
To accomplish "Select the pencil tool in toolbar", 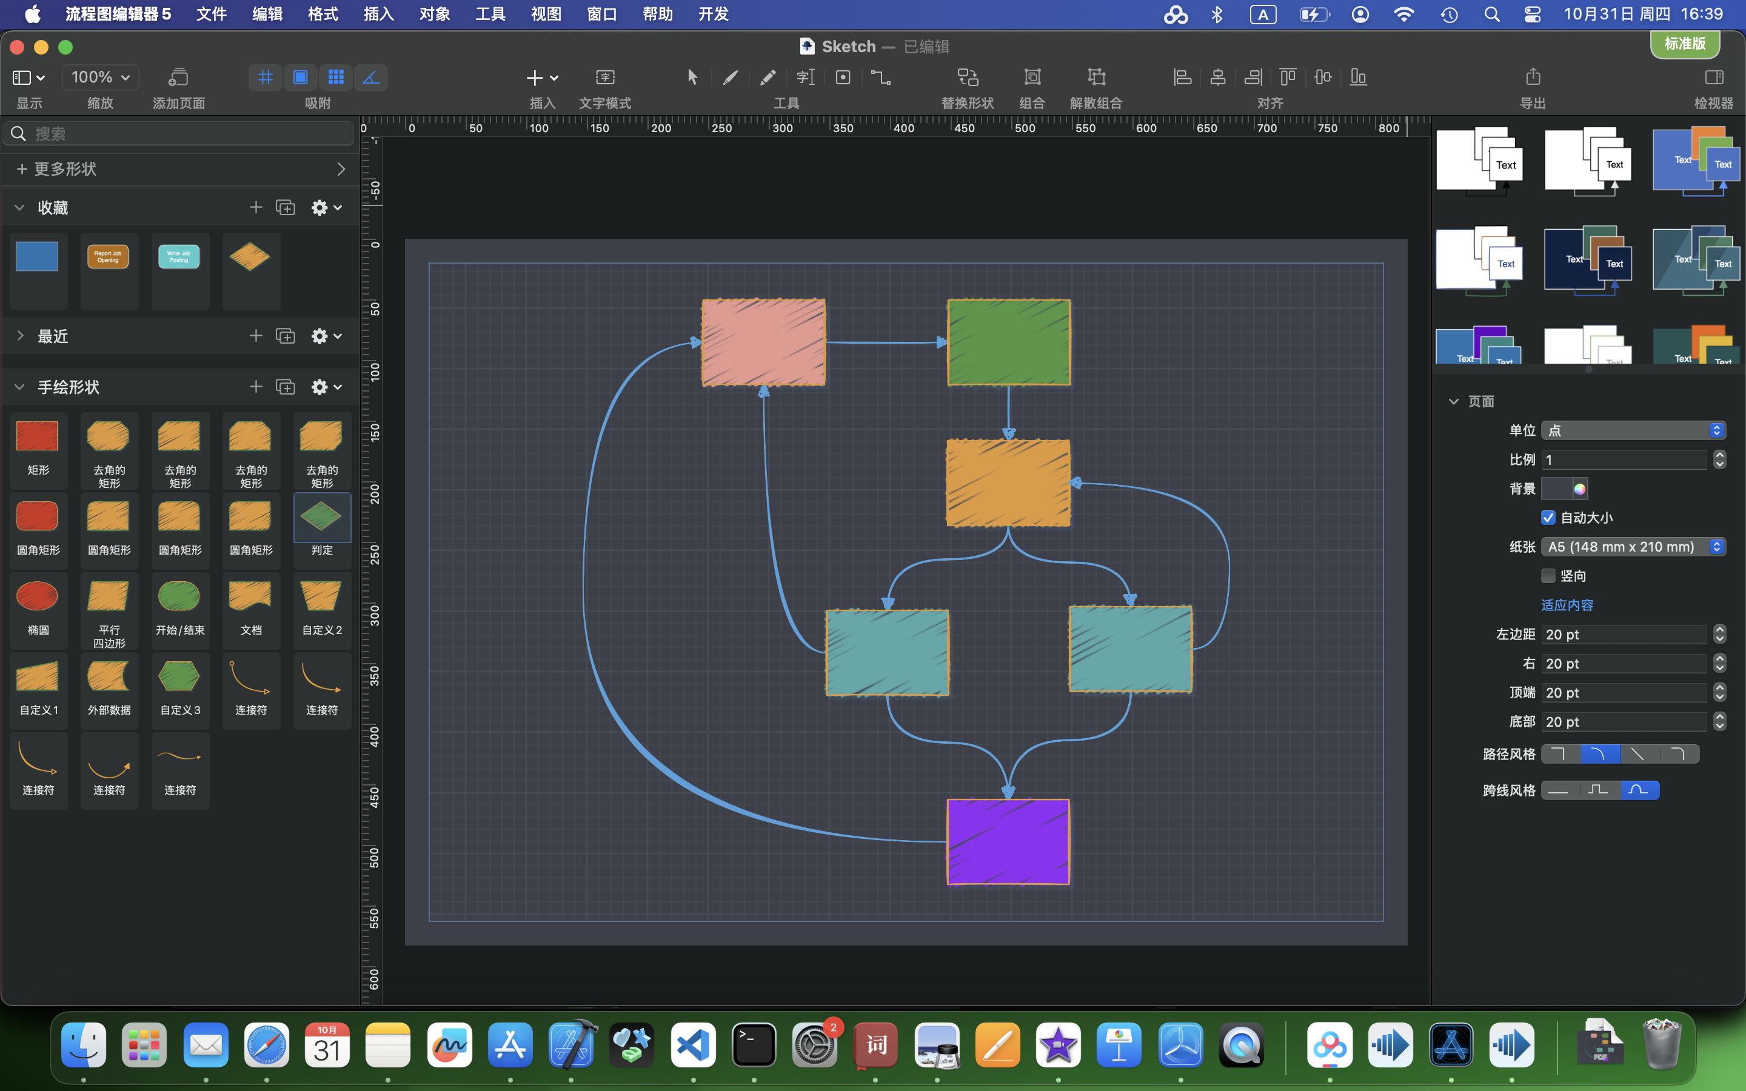I will pos(768,77).
